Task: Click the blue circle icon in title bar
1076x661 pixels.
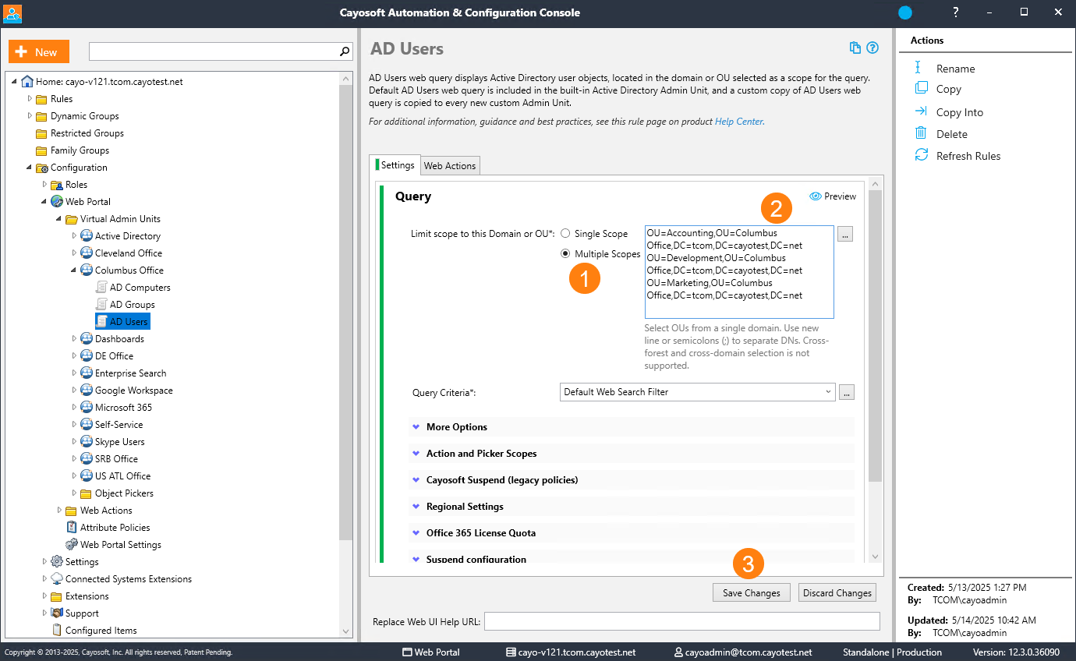Action: [905, 12]
